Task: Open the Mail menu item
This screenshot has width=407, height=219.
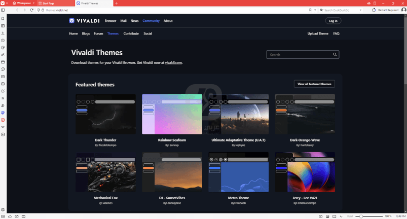Action: point(123,21)
